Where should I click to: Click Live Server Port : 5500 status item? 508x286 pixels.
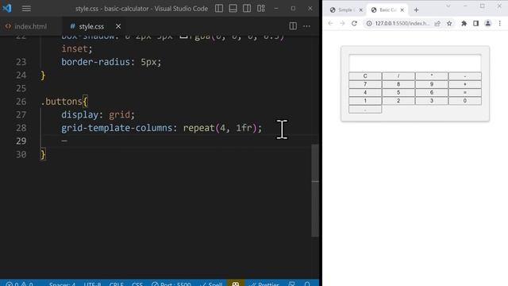tap(171, 284)
